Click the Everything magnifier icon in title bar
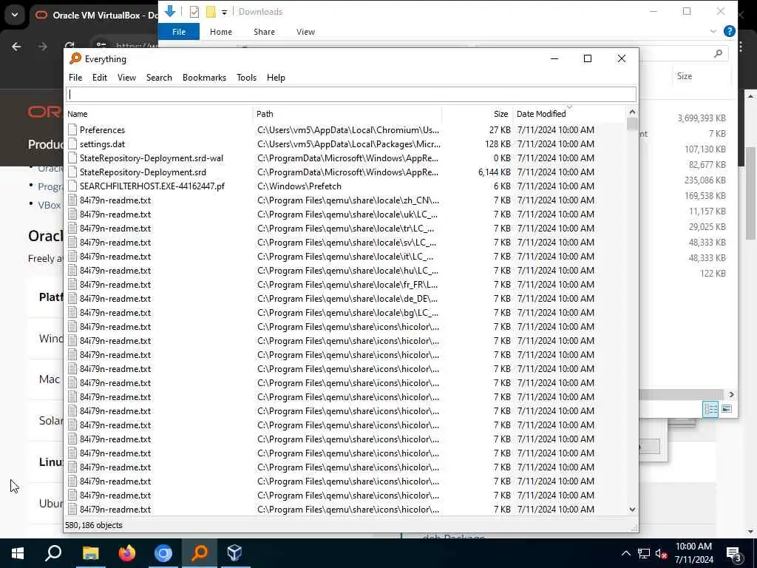757x568 pixels. pyautogui.click(x=75, y=58)
